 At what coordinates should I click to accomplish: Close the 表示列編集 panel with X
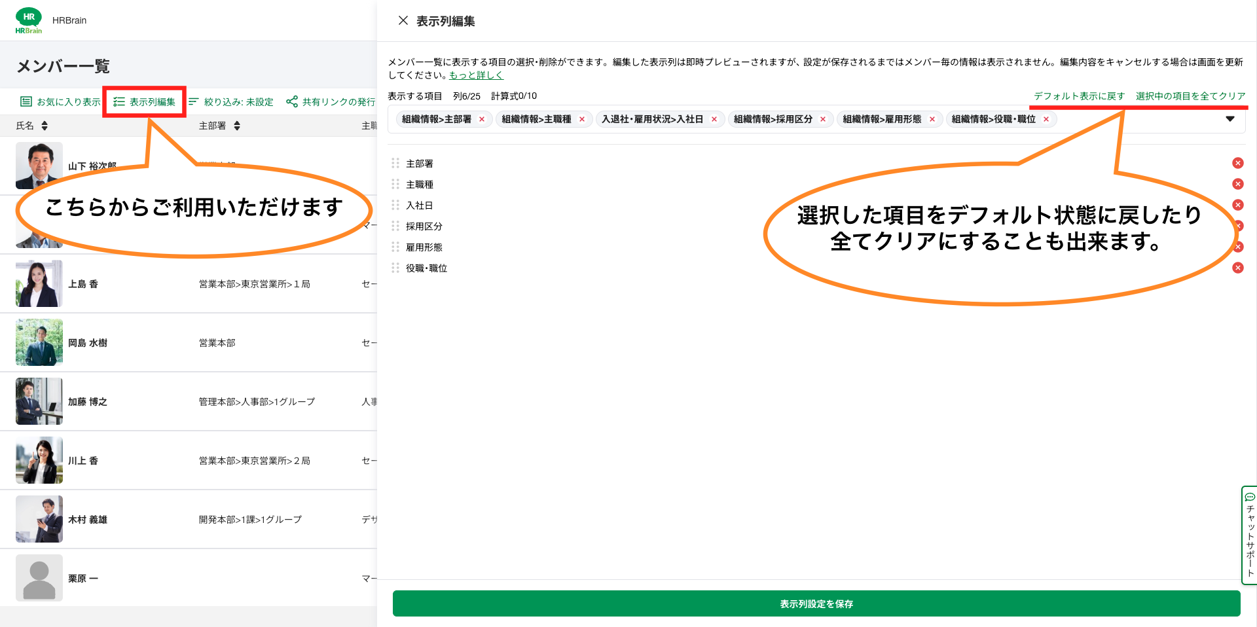coord(403,20)
